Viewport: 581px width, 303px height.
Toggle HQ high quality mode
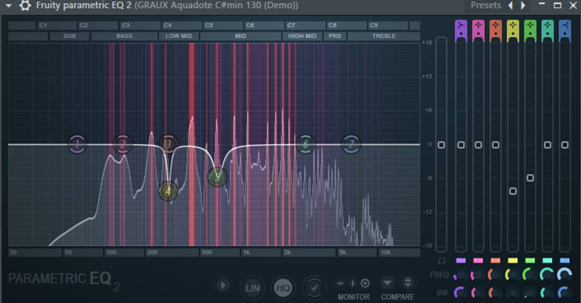click(284, 288)
